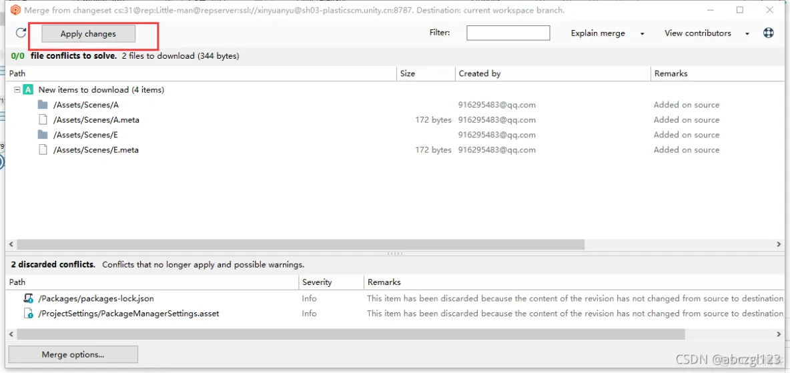Click the Plastic SCM title bar logo
The width and height of the screenshot is (790, 373).
pyautogui.click(x=15, y=9)
